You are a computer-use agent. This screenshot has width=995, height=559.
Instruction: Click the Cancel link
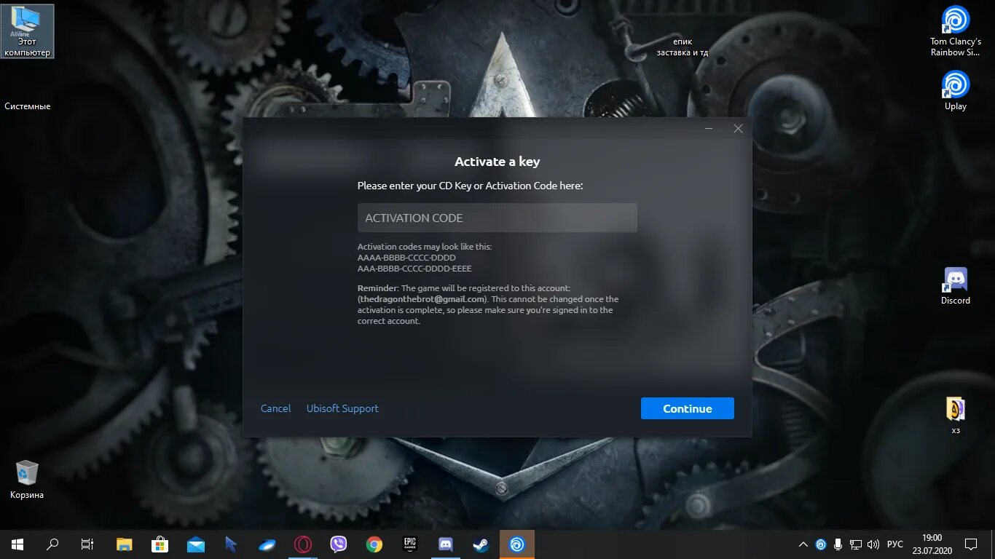tap(276, 408)
